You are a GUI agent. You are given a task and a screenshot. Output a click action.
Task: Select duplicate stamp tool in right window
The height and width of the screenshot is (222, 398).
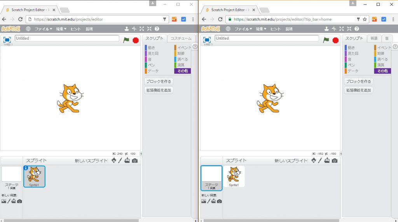pyautogui.click(x=326, y=29)
